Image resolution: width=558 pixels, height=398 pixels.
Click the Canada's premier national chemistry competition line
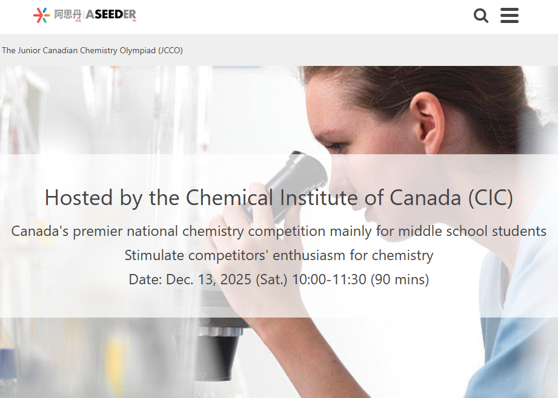[x=279, y=231]
